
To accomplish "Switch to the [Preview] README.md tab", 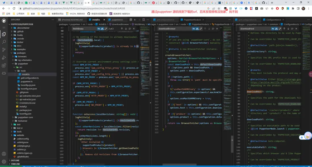I will (72, 20).
